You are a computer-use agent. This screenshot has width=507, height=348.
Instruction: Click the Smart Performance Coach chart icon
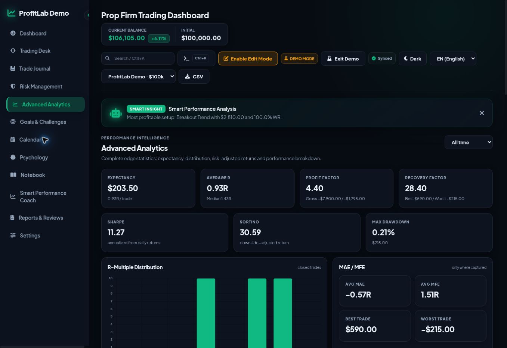(x=13, y=196)
